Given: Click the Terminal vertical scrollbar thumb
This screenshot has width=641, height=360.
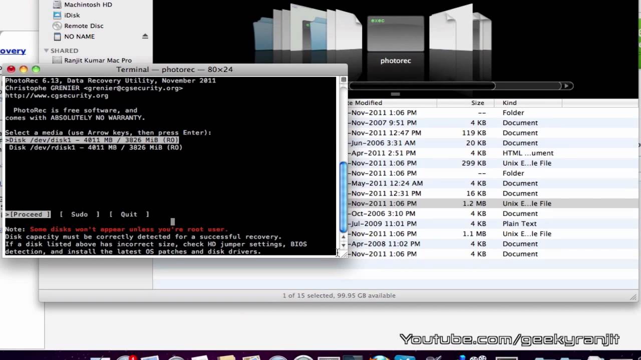Looking at the screenshot, I should [344, 197].
